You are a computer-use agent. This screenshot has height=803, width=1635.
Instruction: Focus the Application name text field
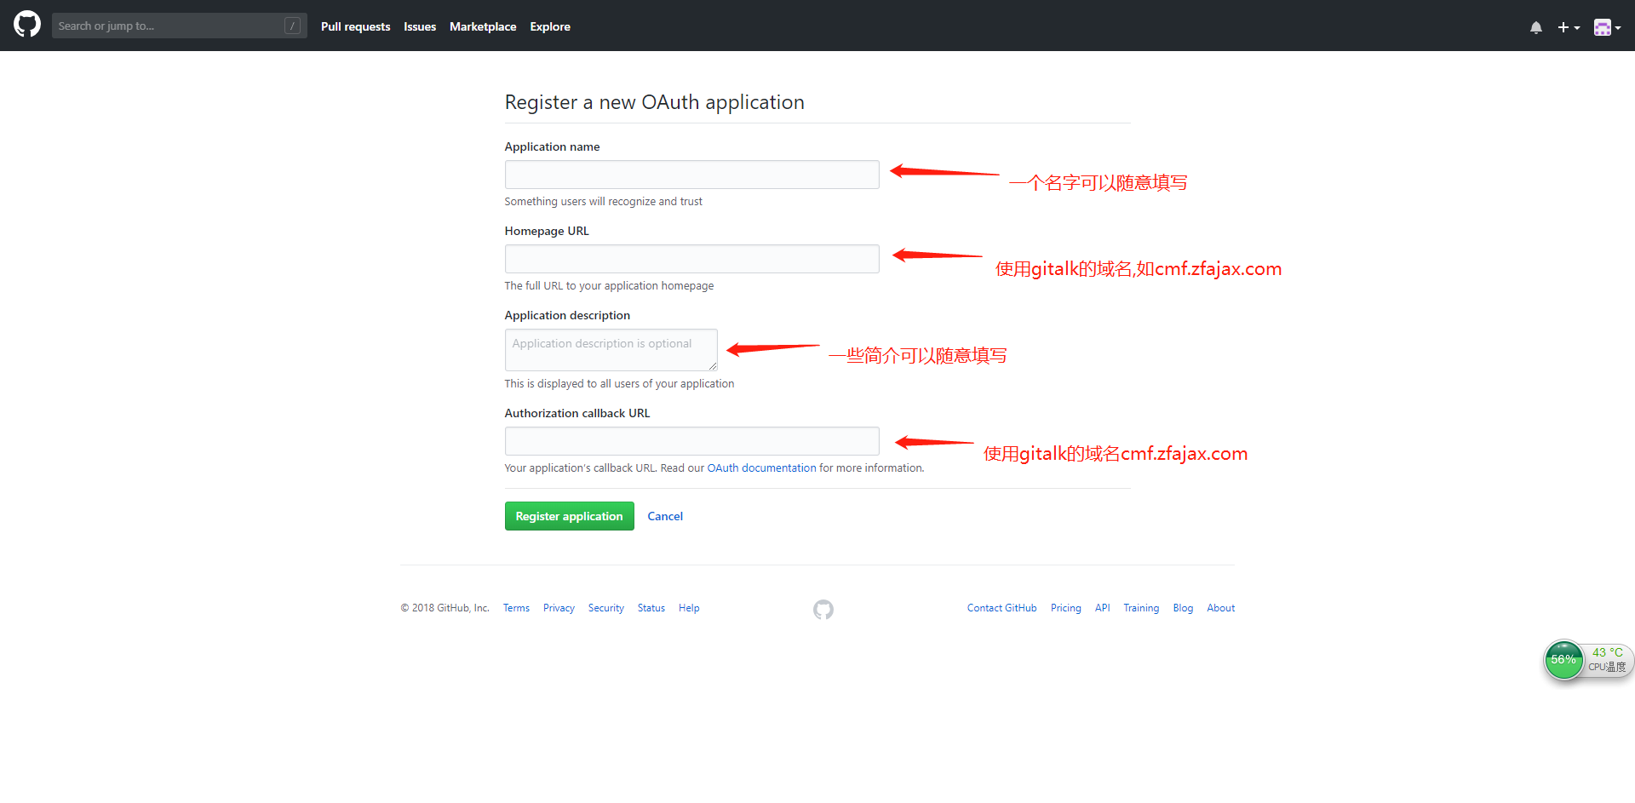coord(691,175)
